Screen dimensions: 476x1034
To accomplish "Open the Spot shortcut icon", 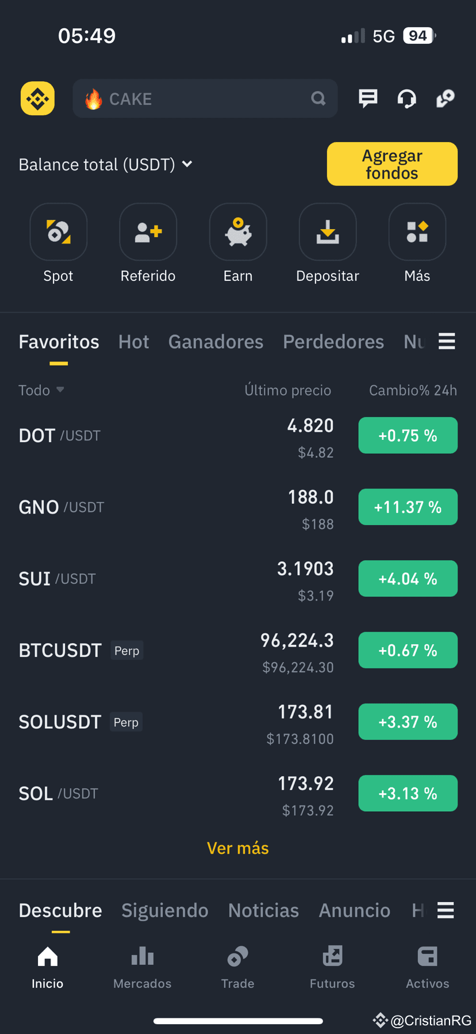I will coord(59,232).
